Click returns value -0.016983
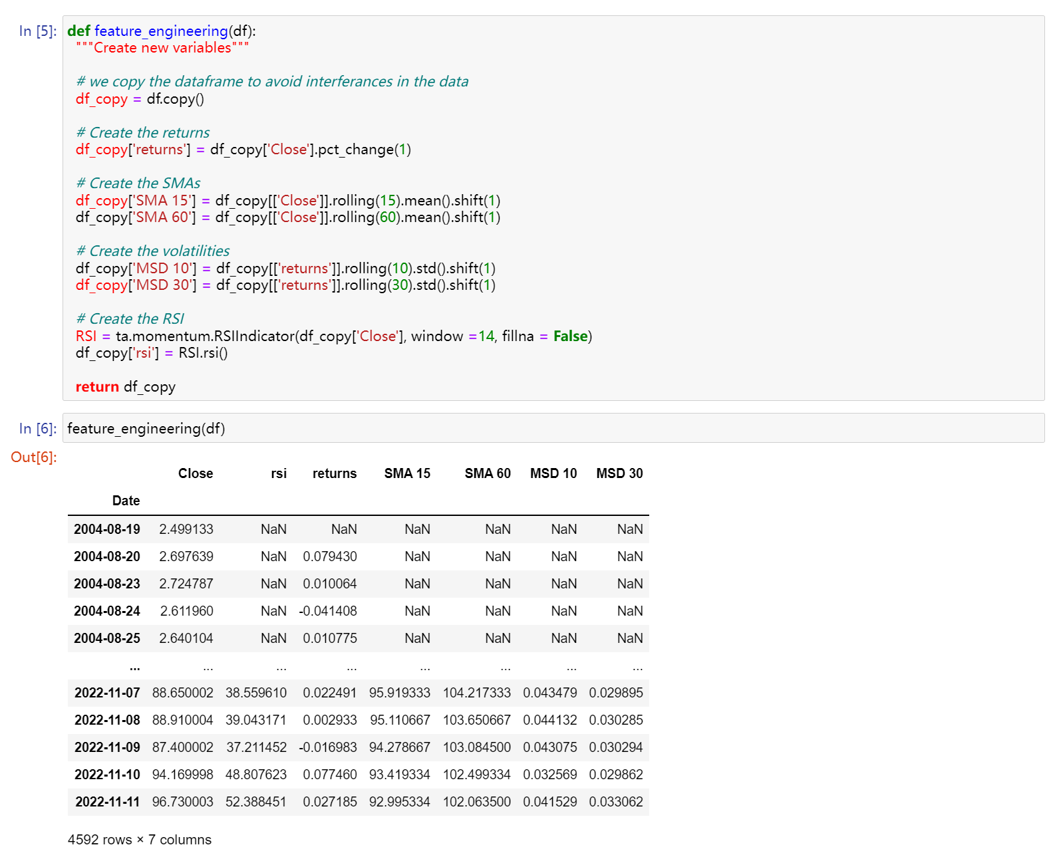The image size is (1061, 857). (x=328, y=747)
